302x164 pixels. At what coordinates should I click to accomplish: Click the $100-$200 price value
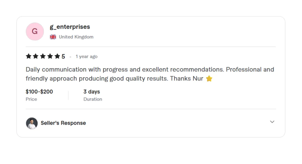click(x=39, y=92)
